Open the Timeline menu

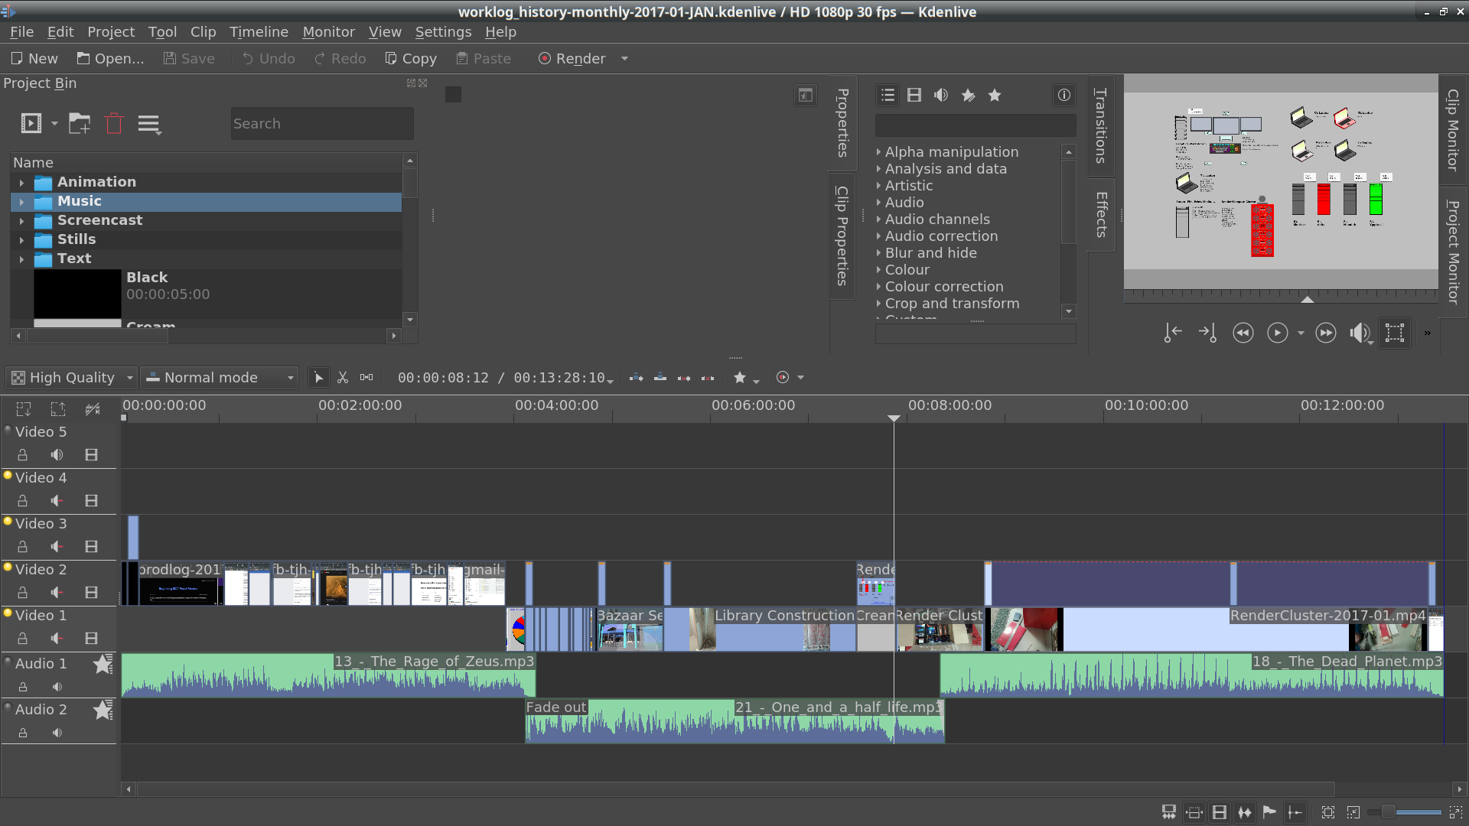pos(259,32)
